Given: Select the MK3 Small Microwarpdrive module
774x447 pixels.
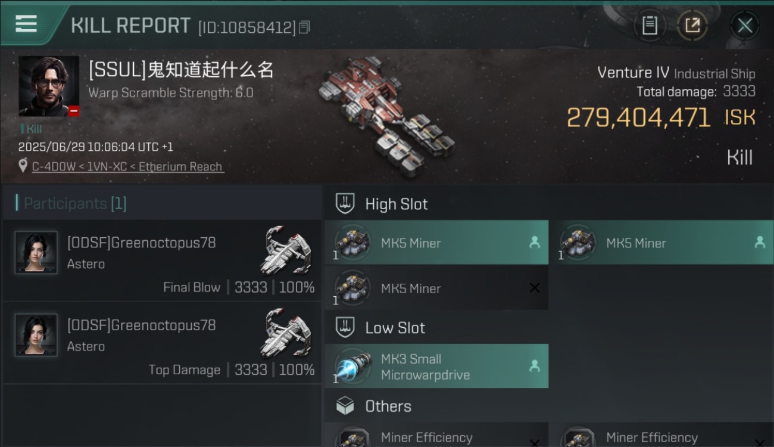Looking at the screenshot, I should (x=436, y=367).
